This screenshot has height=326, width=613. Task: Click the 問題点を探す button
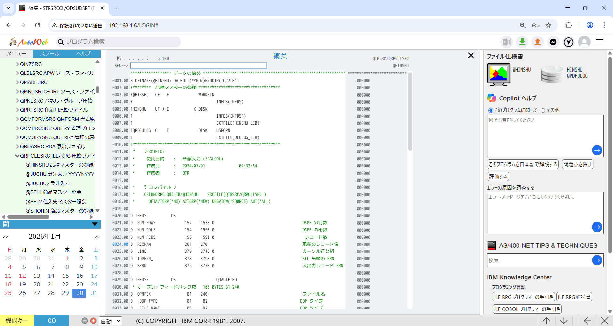pos(577,164)
